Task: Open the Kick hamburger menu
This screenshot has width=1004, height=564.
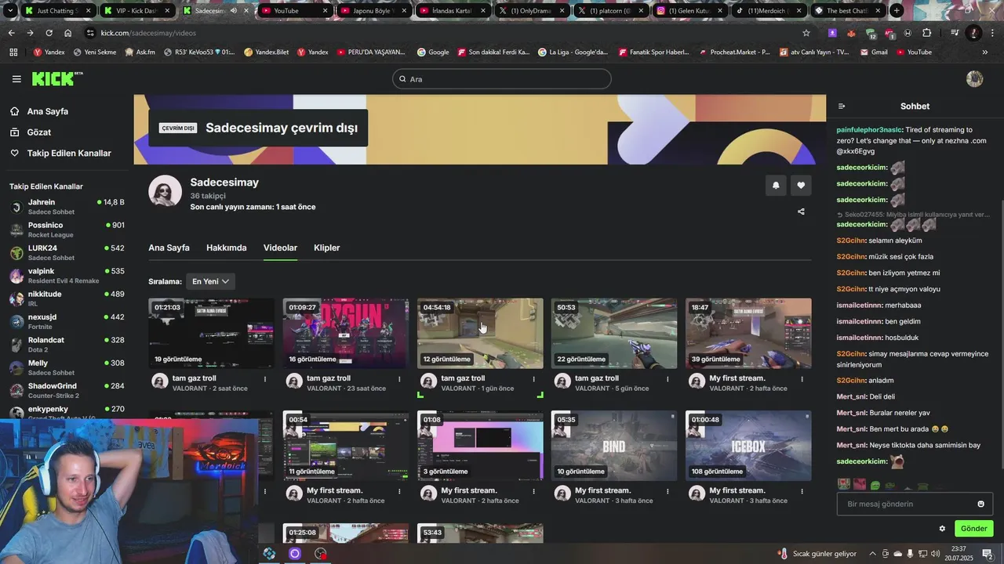Action: (x=16, y=79)
